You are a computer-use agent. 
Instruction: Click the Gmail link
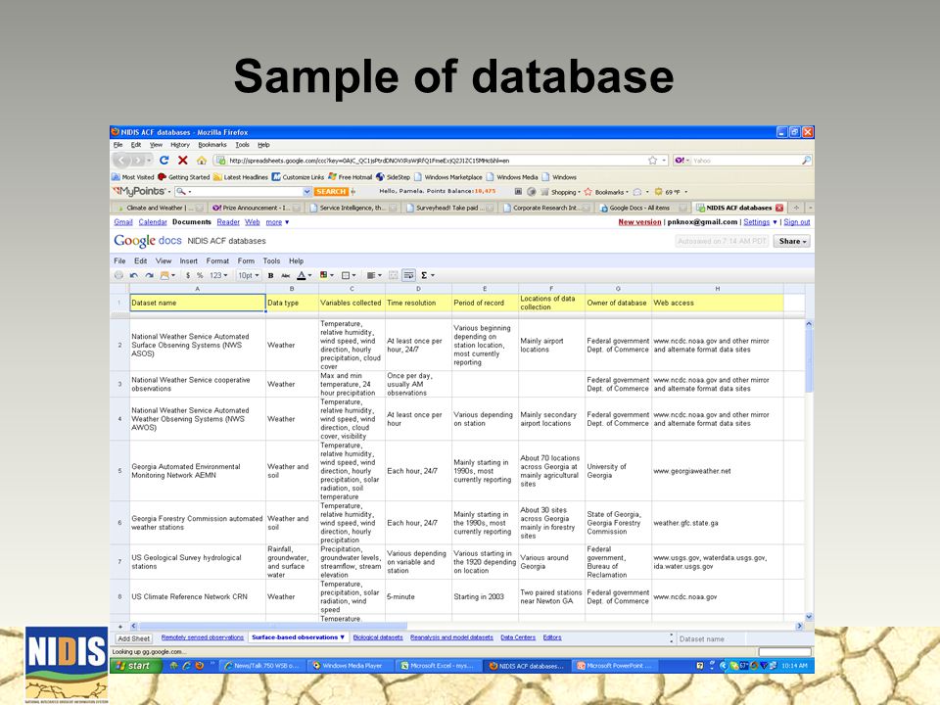[x=123, y=222]
